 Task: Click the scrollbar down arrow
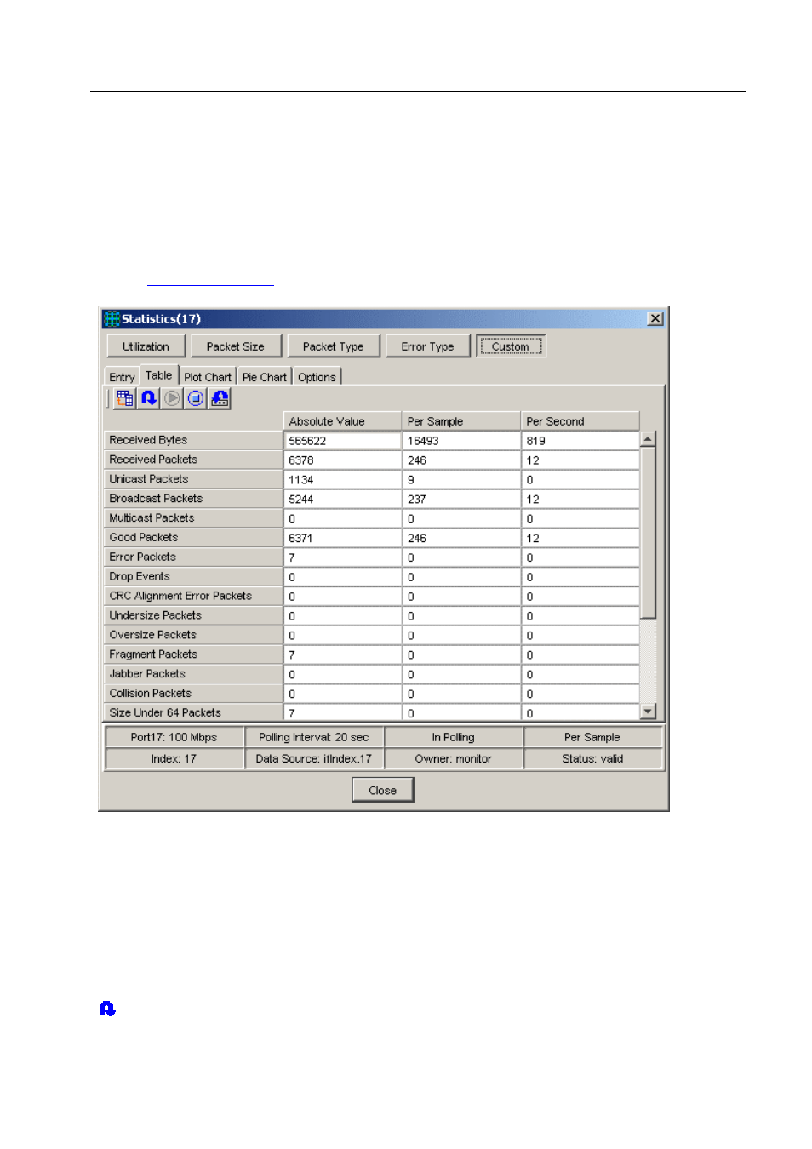coord(648,712)
